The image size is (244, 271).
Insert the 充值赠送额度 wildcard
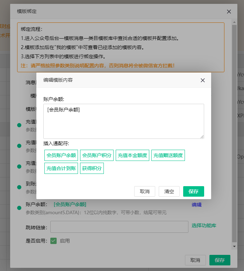[168, 155]
